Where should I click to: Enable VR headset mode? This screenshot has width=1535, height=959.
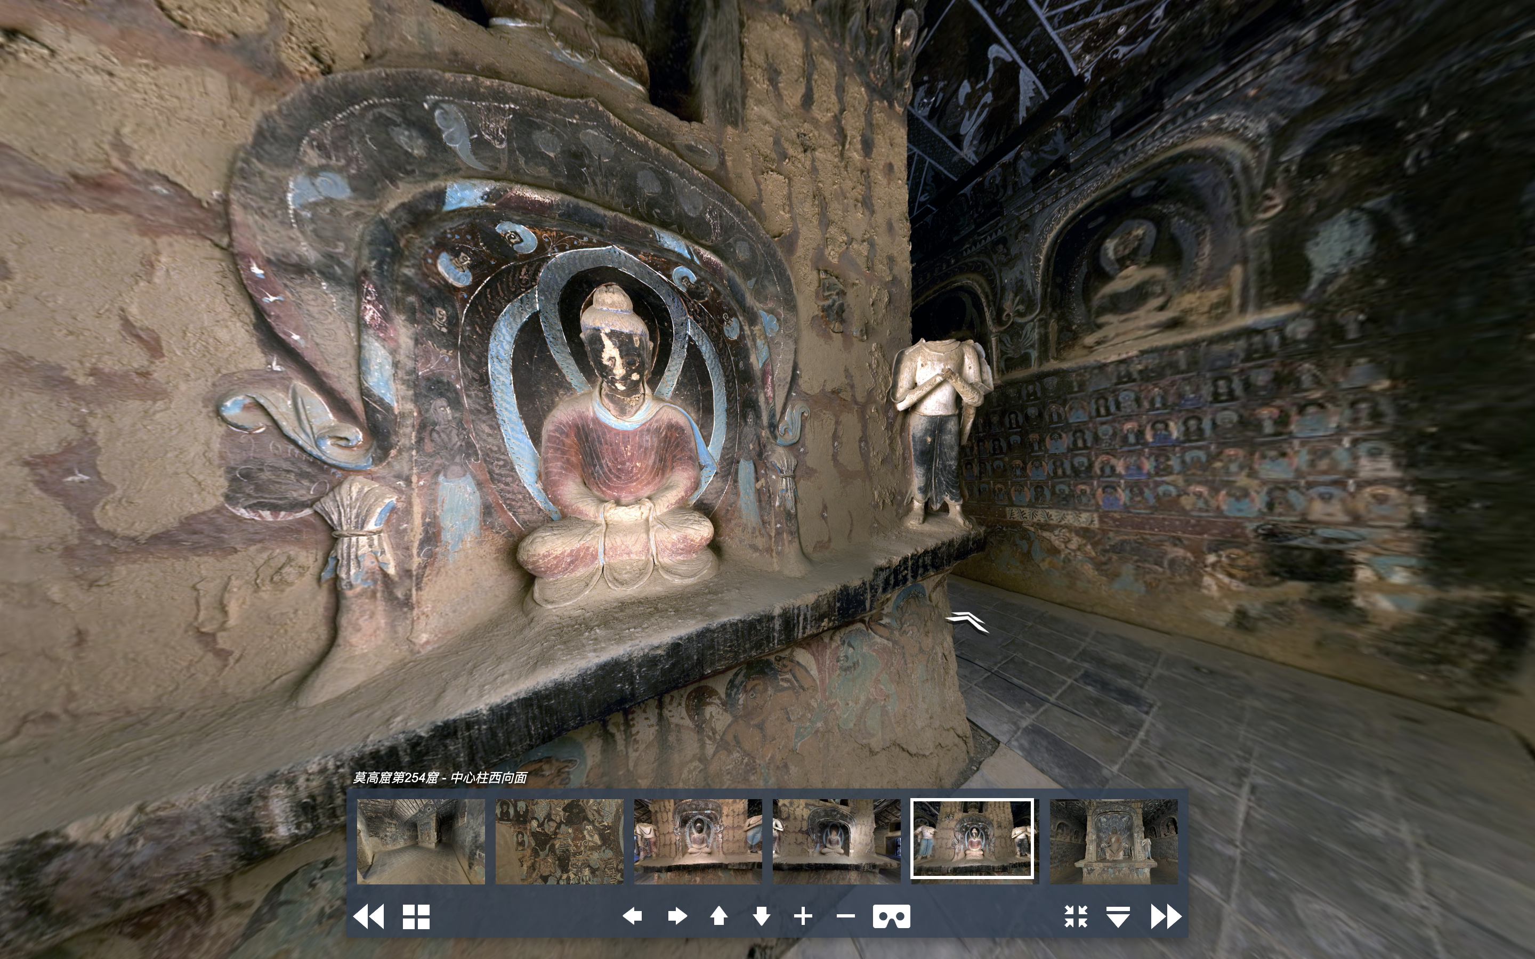click(x=891, y=916)
